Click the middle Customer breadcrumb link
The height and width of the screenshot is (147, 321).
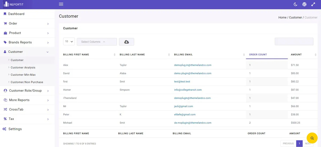(x=295, y=17)
